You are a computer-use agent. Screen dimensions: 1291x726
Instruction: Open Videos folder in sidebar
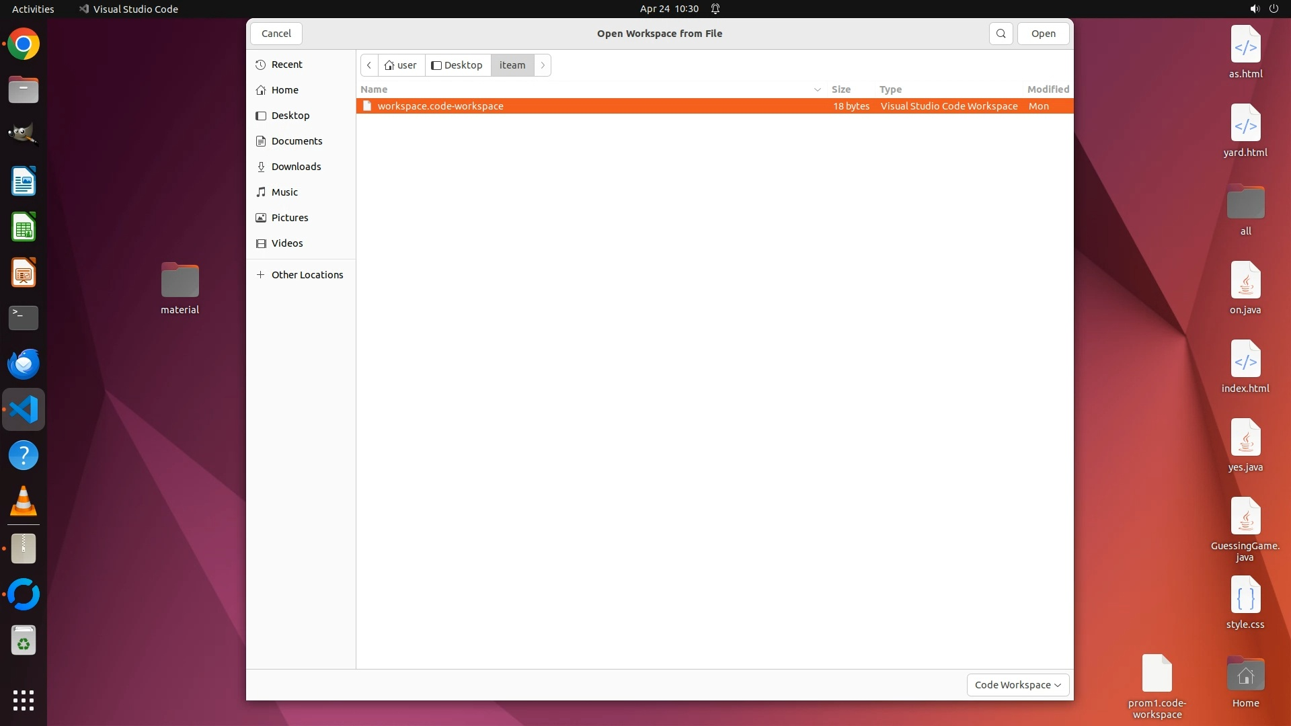287,243
